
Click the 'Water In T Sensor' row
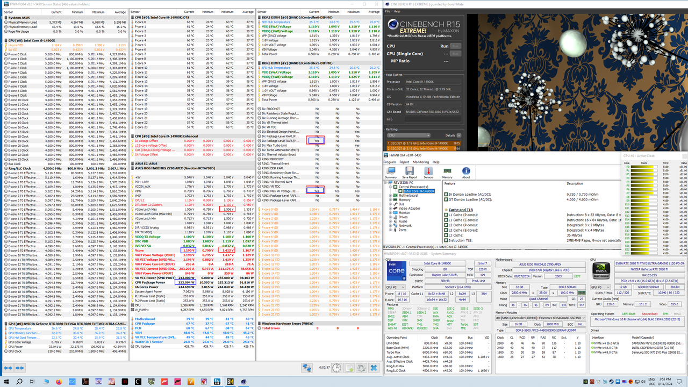click(192, 341)
